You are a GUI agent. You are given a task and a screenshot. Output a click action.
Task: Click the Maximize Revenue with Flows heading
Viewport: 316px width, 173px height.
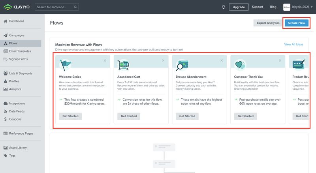click(79, 45)
